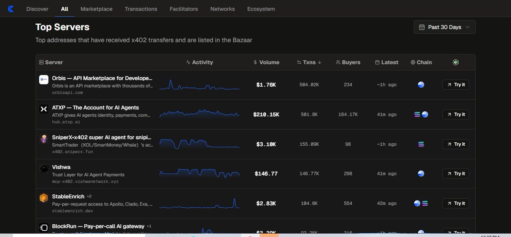Viewport: 511px width, 237px height.
Task: Click the Chain column header
Action: (421, 62)
